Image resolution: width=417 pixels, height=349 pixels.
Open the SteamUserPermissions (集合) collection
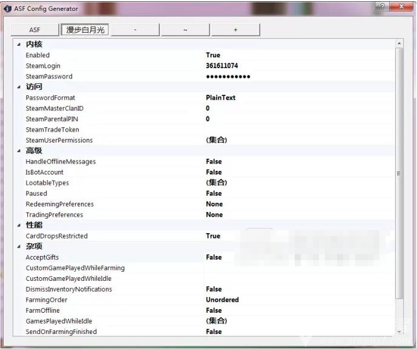(217, 140)
